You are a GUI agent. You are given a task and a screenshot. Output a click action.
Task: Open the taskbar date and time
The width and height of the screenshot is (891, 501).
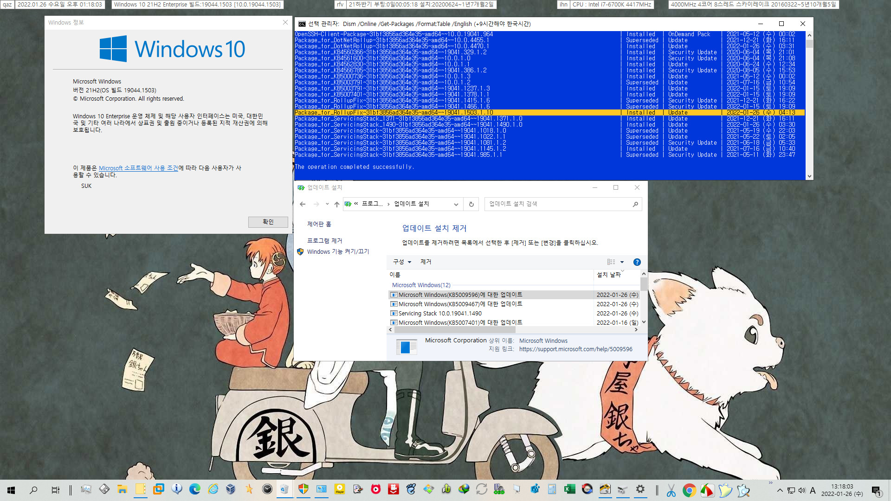point(842,490)
